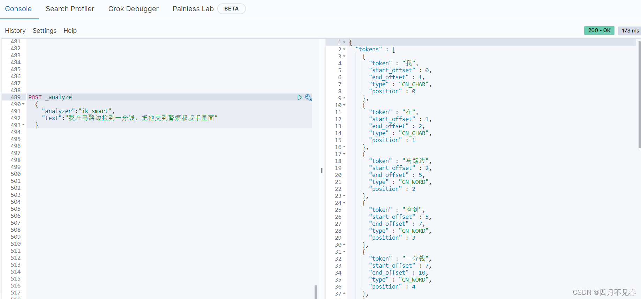Screen dimensions: 641x299
Task: Open the Search Profiler tab
Action: [70, 9]
